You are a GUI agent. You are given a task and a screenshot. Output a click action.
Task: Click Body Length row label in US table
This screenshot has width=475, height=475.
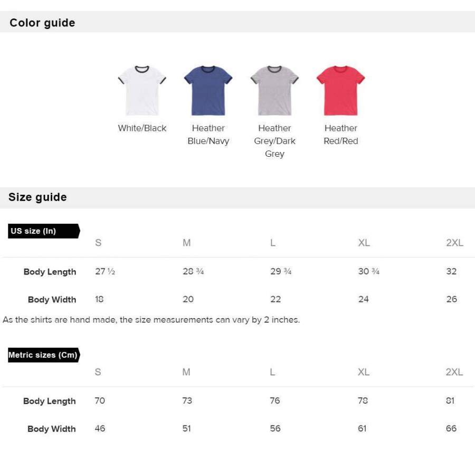point(50,272)
